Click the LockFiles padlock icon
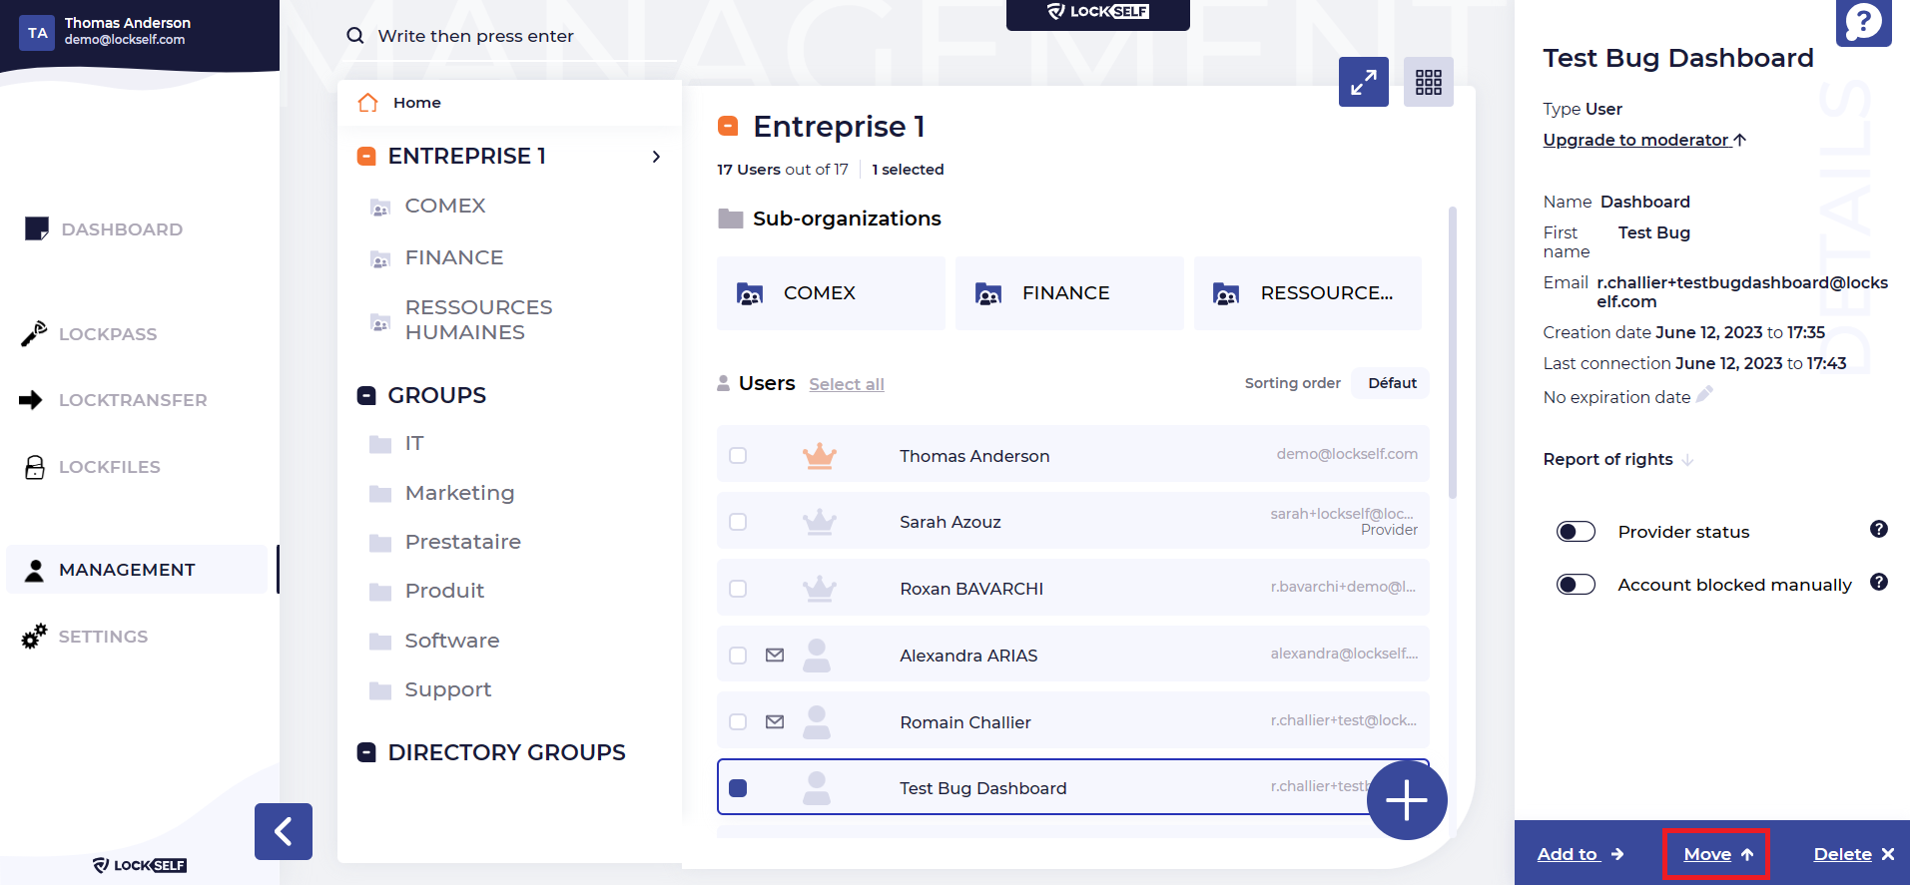Viewport: 1910px width, 885px height. [35, 467]
